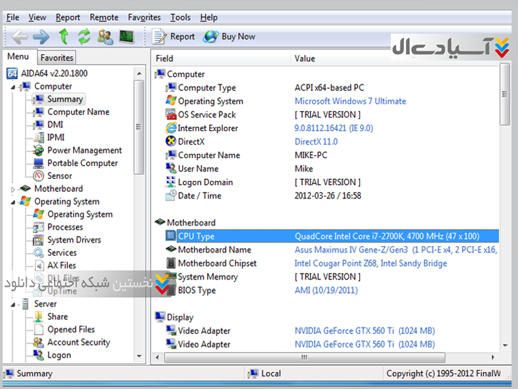Expand the Motherboard tree node
518x389 pixels.
[x=12, y=189]
